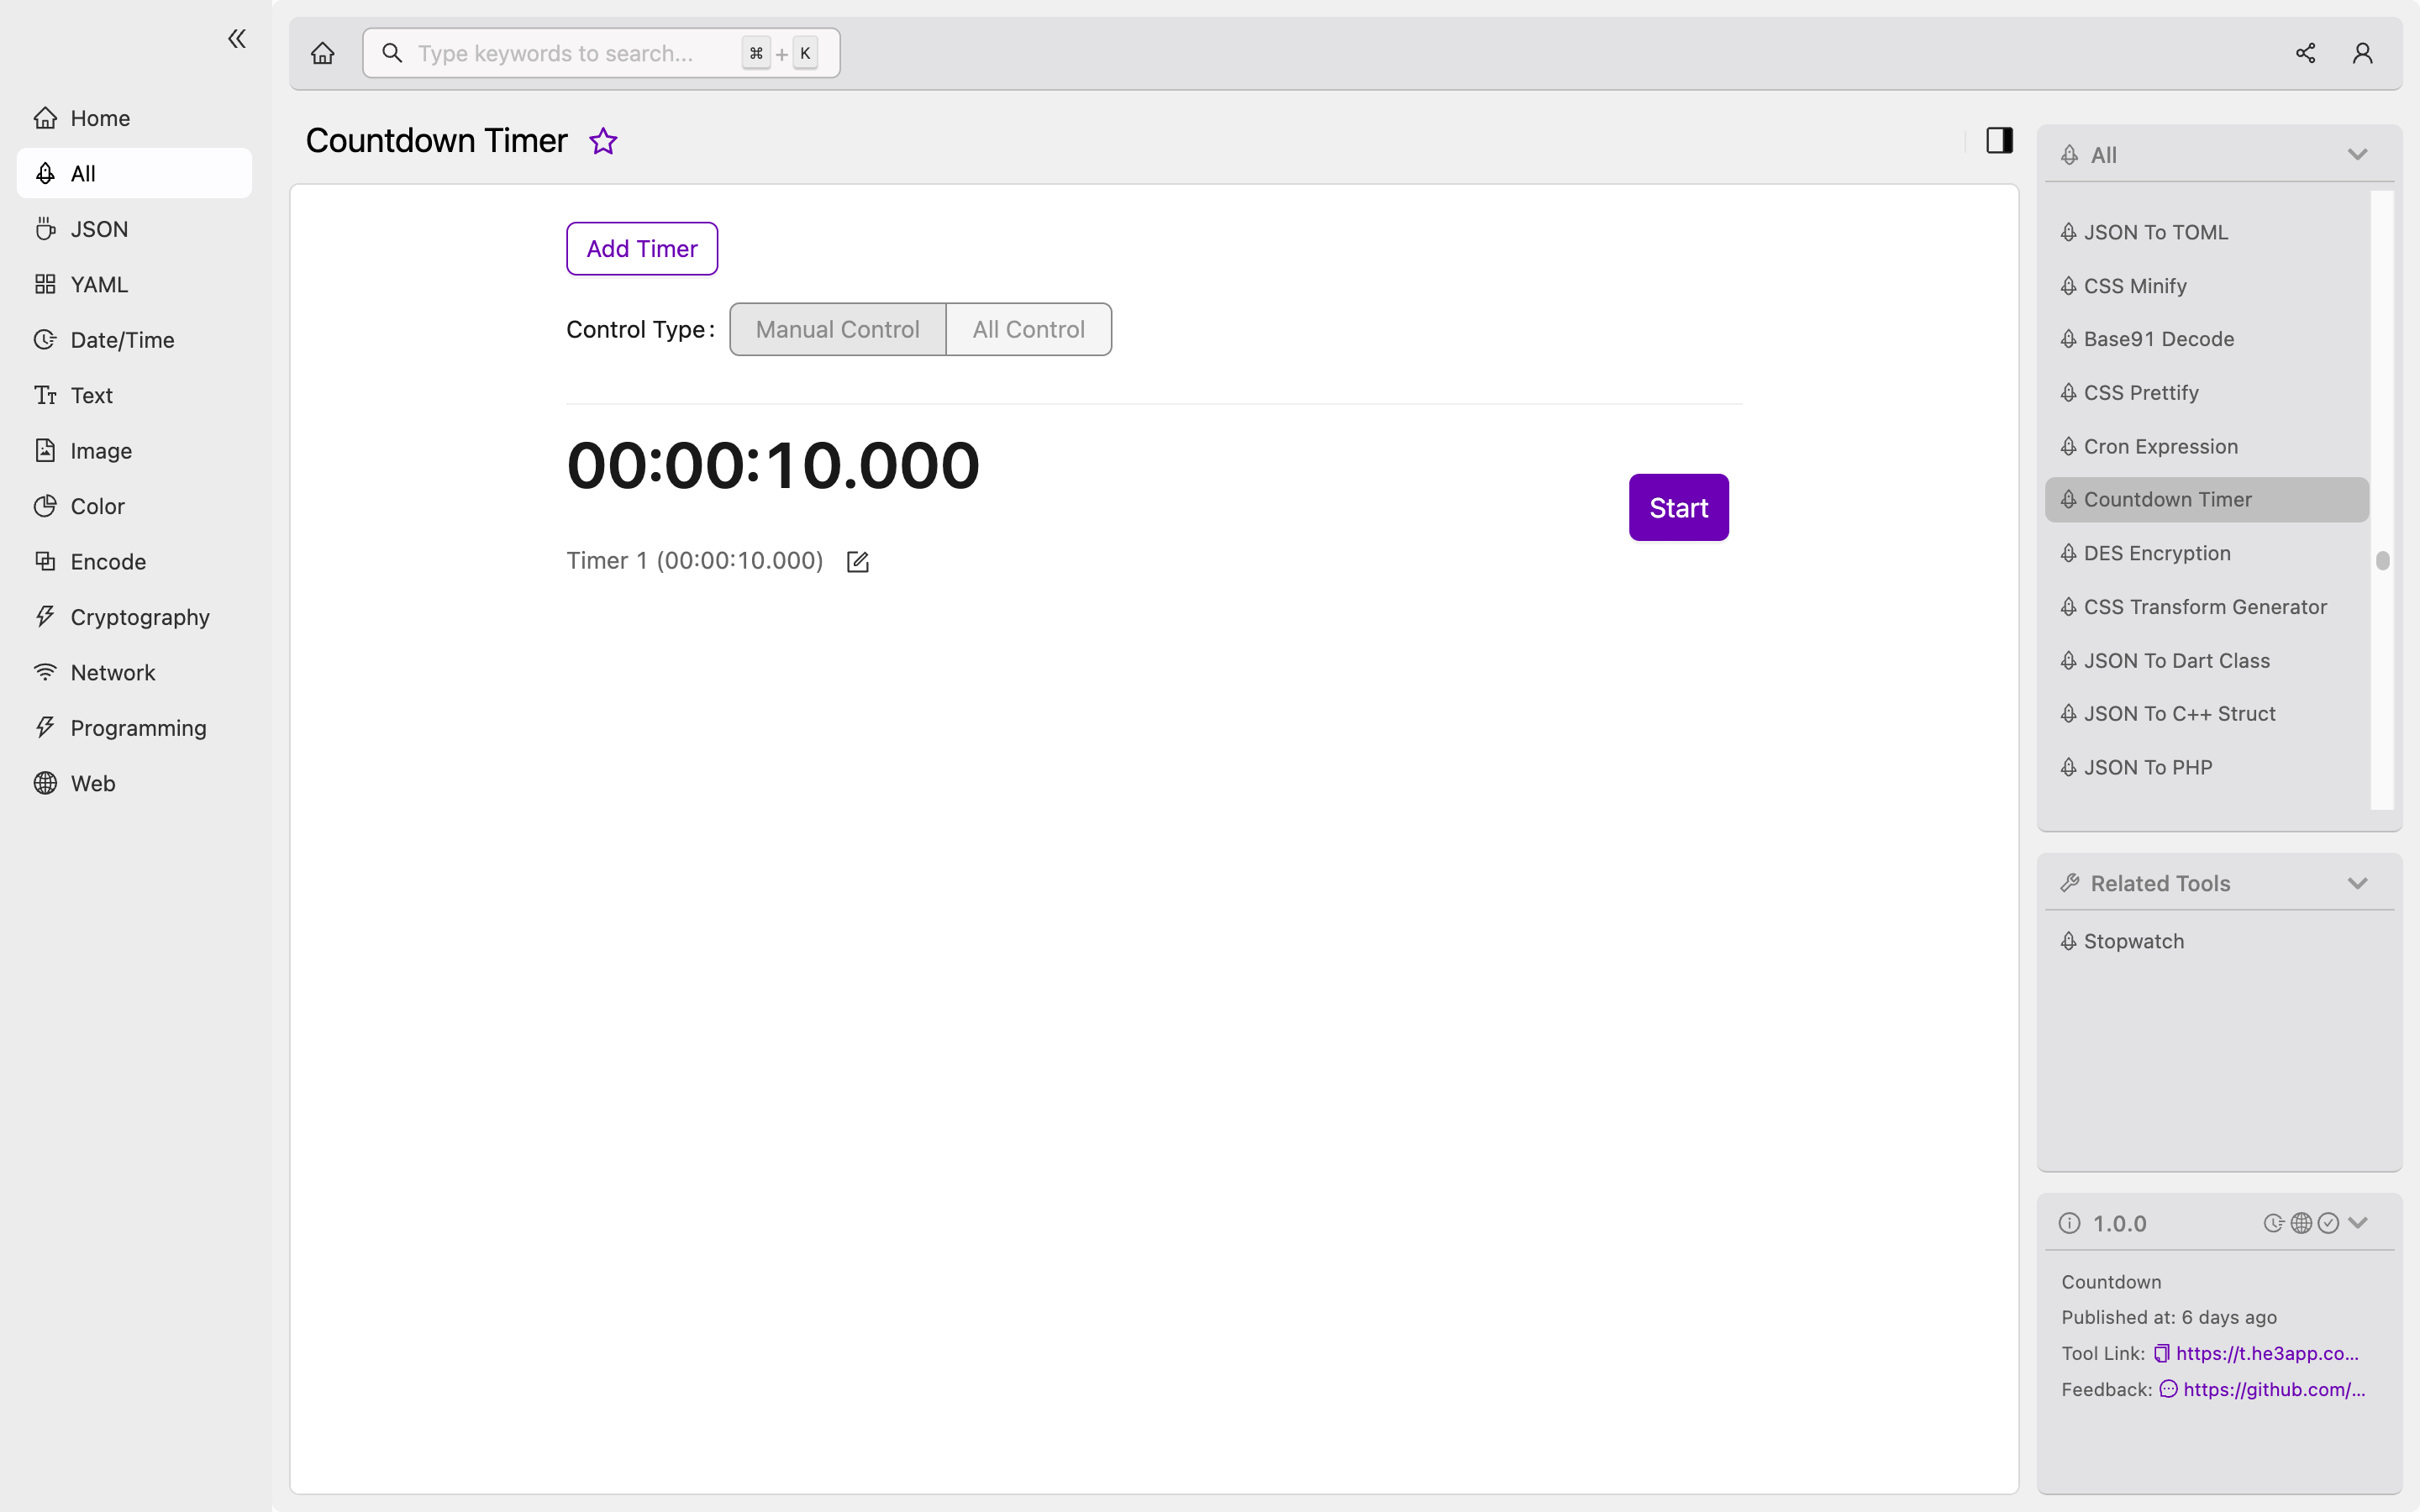The image size is (2420, 1512).
Task: Click the share icon in top right
Action: 2305,52
